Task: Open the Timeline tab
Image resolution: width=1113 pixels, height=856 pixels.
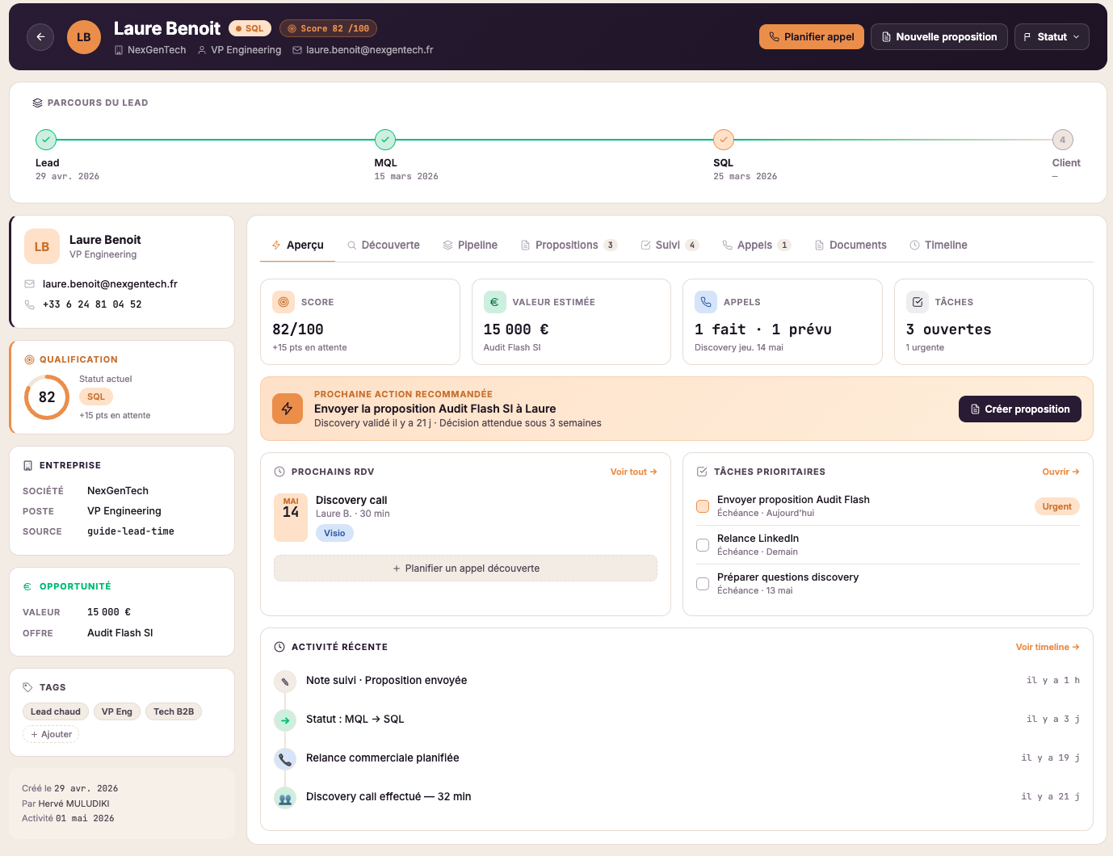Action: [939, 245]
